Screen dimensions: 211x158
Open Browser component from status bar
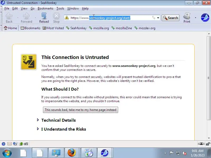click(x=4, y=144)
